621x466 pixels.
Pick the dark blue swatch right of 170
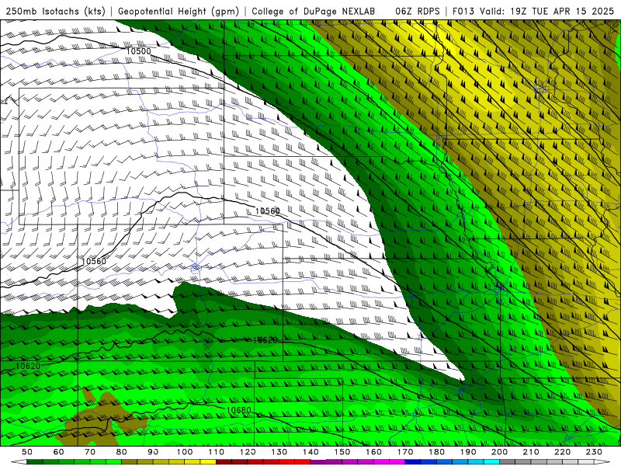coord(413,462)
